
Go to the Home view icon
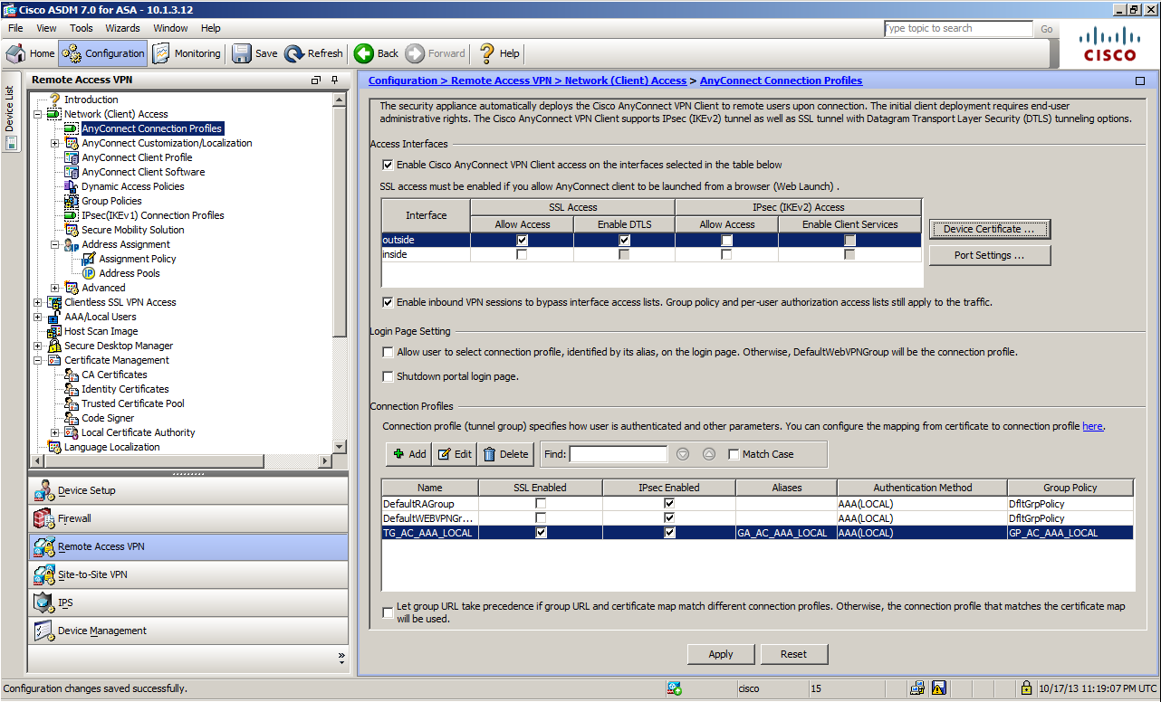click(x=15, y=53)
